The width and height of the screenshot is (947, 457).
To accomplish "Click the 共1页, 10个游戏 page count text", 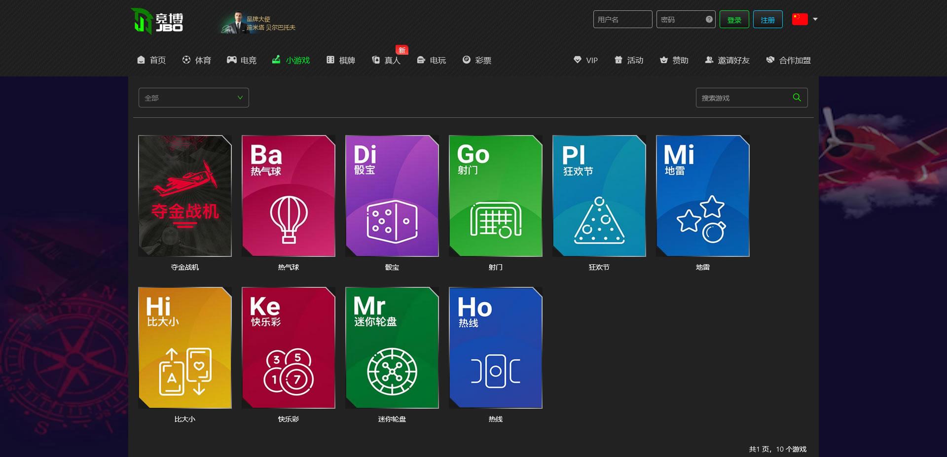I will point(778,449).
